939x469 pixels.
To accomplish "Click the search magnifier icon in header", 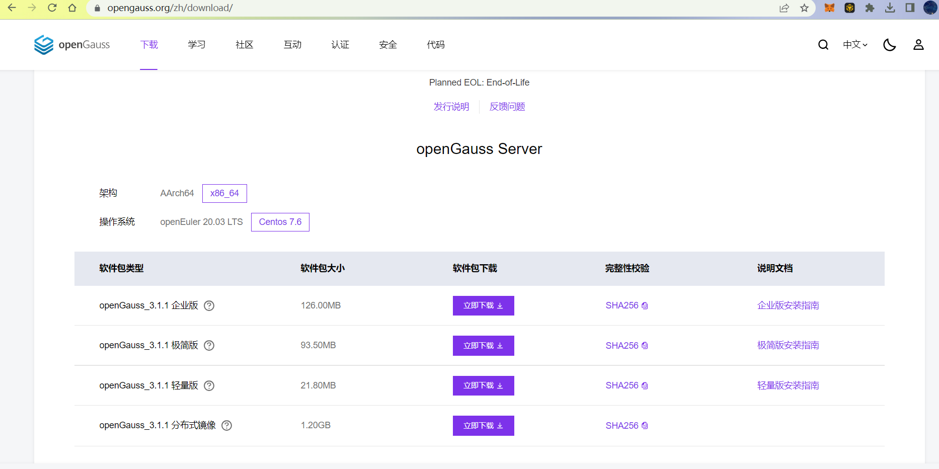I will pyautogui.click(x=823, y=45).
